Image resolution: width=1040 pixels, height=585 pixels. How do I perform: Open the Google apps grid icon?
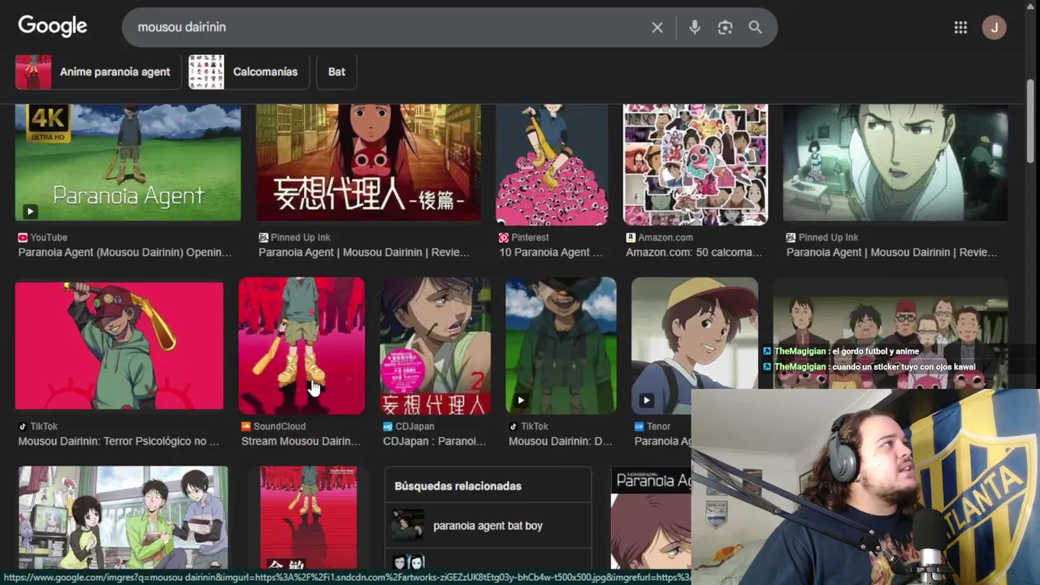pyautogui.click(x=960, y=28)
